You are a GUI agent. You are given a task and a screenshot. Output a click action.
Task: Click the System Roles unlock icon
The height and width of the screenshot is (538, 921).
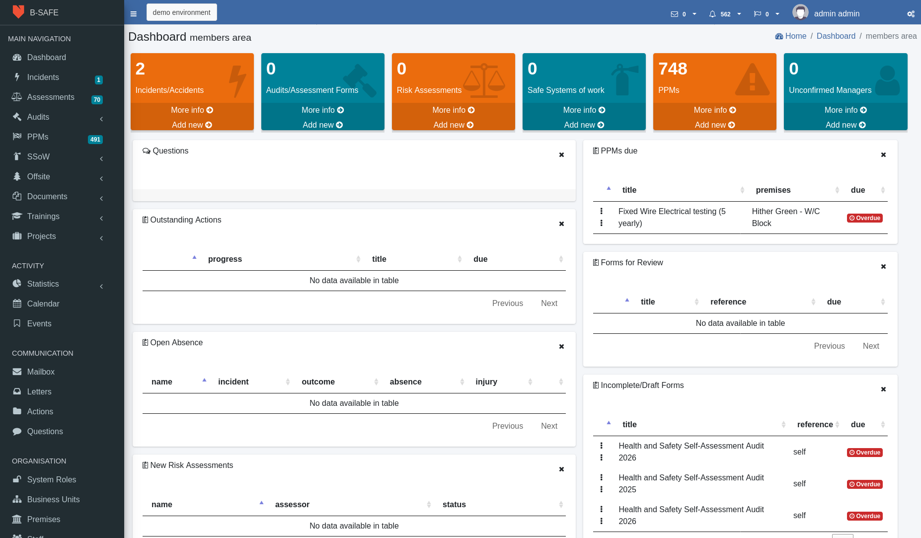(x=17, y=479)
